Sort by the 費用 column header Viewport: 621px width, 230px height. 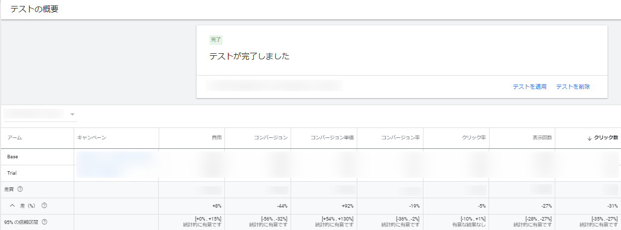(x=216, y=138)
